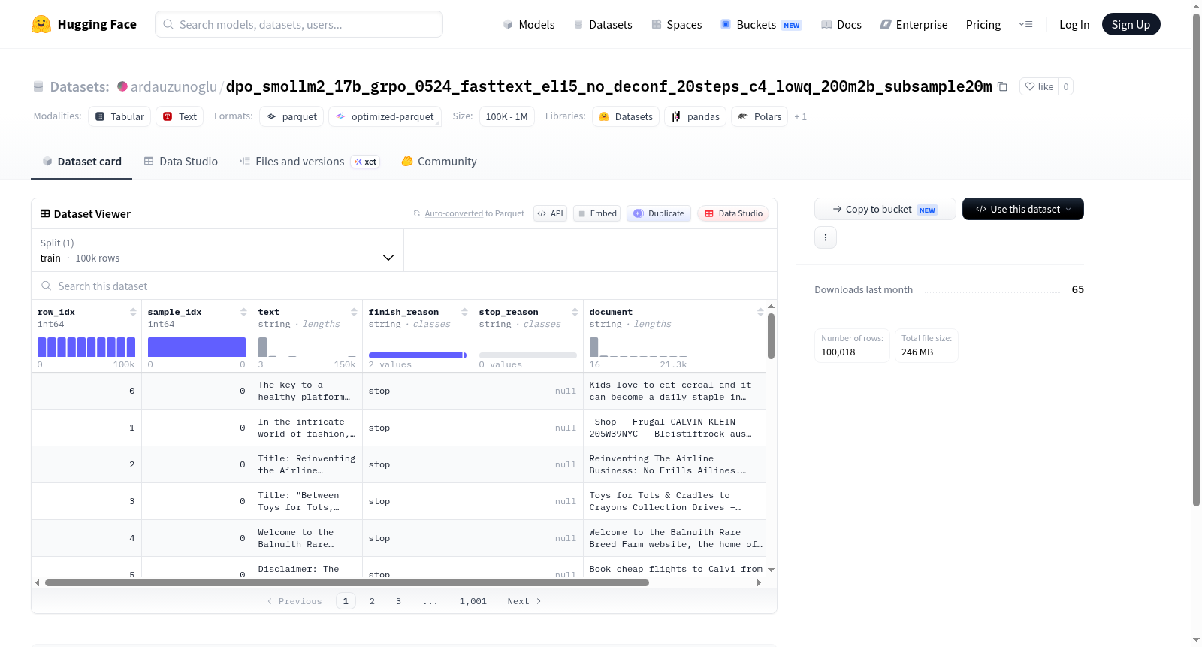Open the red Data Studio viewer button
The image size is (1202, 647).
coord(733,213)
